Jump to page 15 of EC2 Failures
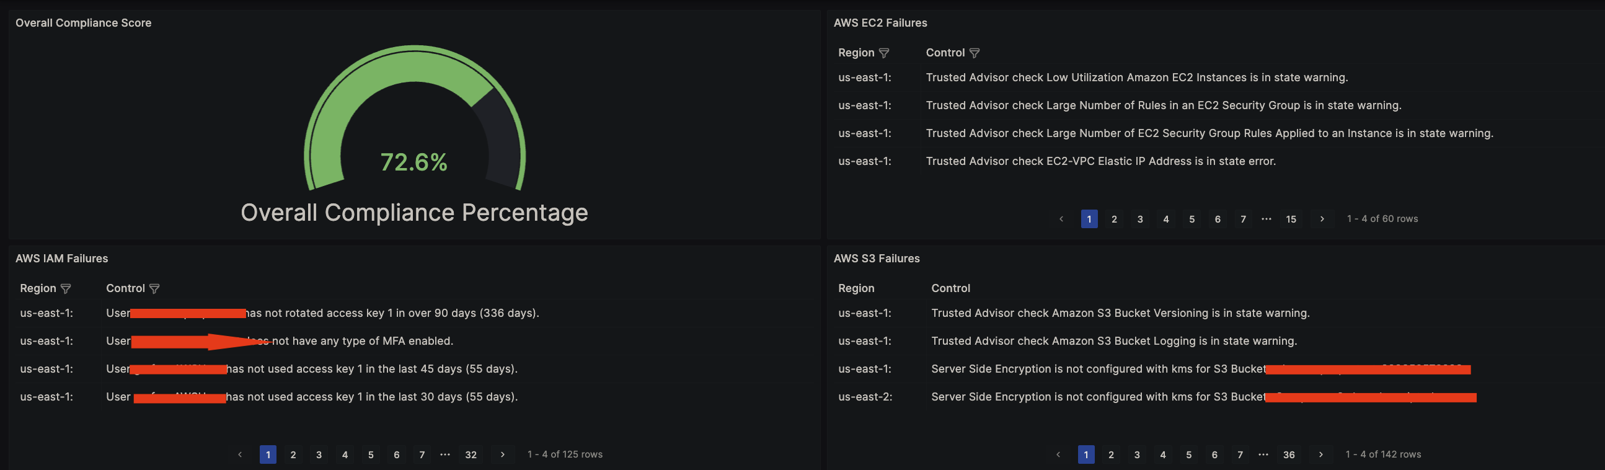The image size is (1605, 470). 1291,219
